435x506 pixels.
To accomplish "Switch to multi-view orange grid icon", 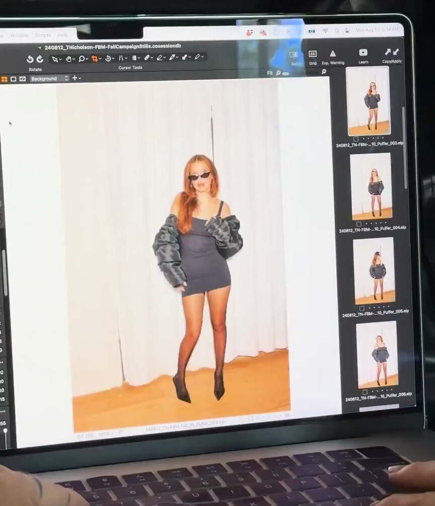I will 4,79.
